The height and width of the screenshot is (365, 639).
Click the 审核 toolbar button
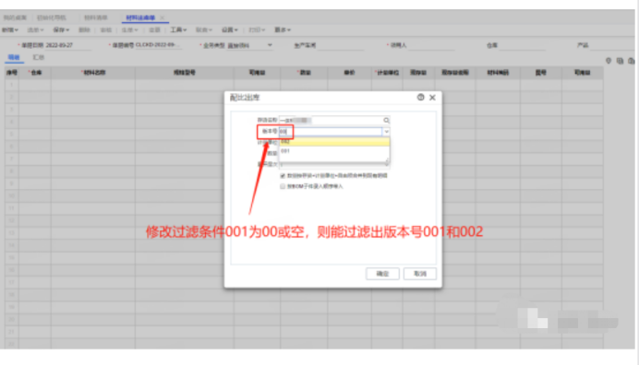106,29
